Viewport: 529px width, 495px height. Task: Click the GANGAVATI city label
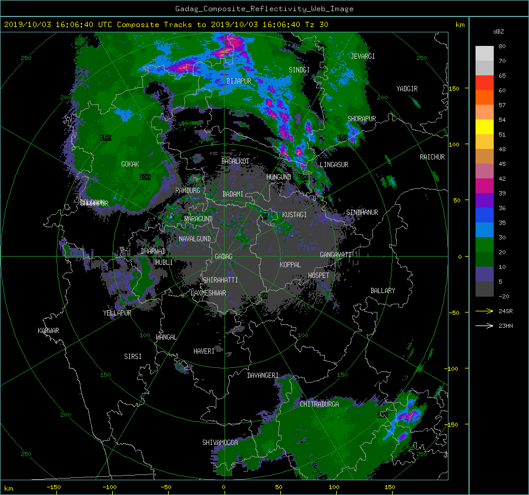click(x=336, y=255)
